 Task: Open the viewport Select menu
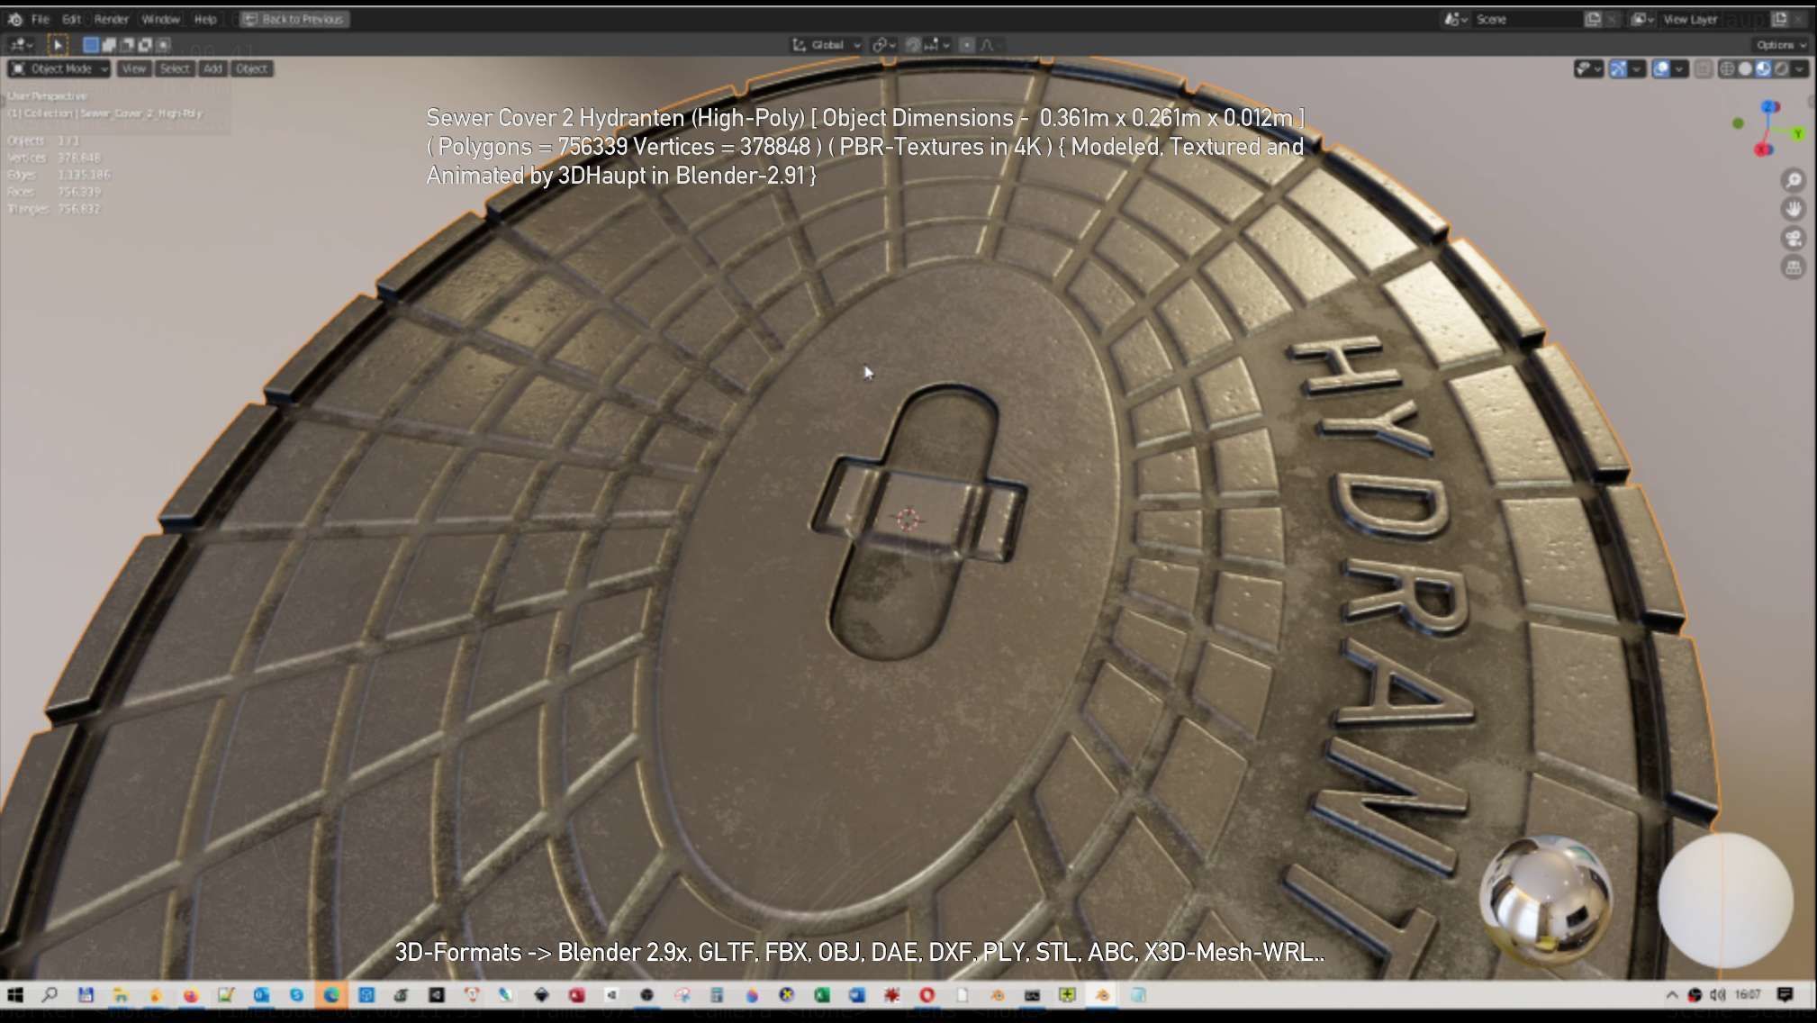click(175, 68)
